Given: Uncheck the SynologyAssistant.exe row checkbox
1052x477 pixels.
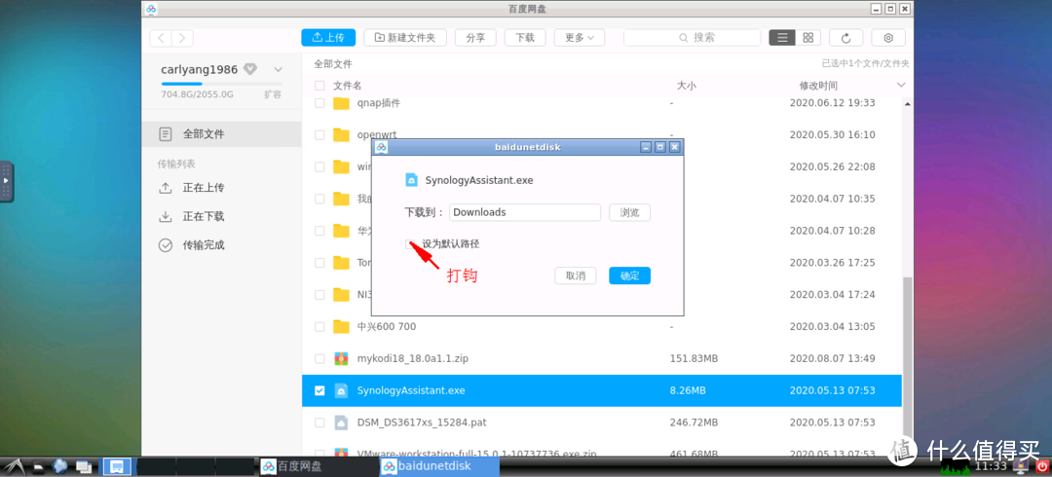Looking at the screenshot, I should (319, 390).
